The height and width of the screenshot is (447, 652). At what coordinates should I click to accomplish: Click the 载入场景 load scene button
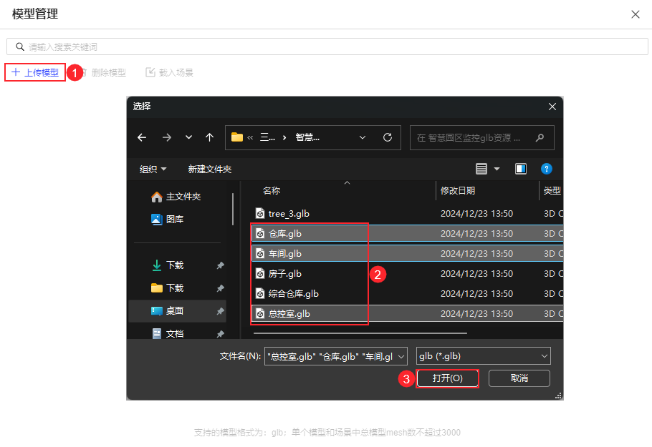(x=170, y=73)
